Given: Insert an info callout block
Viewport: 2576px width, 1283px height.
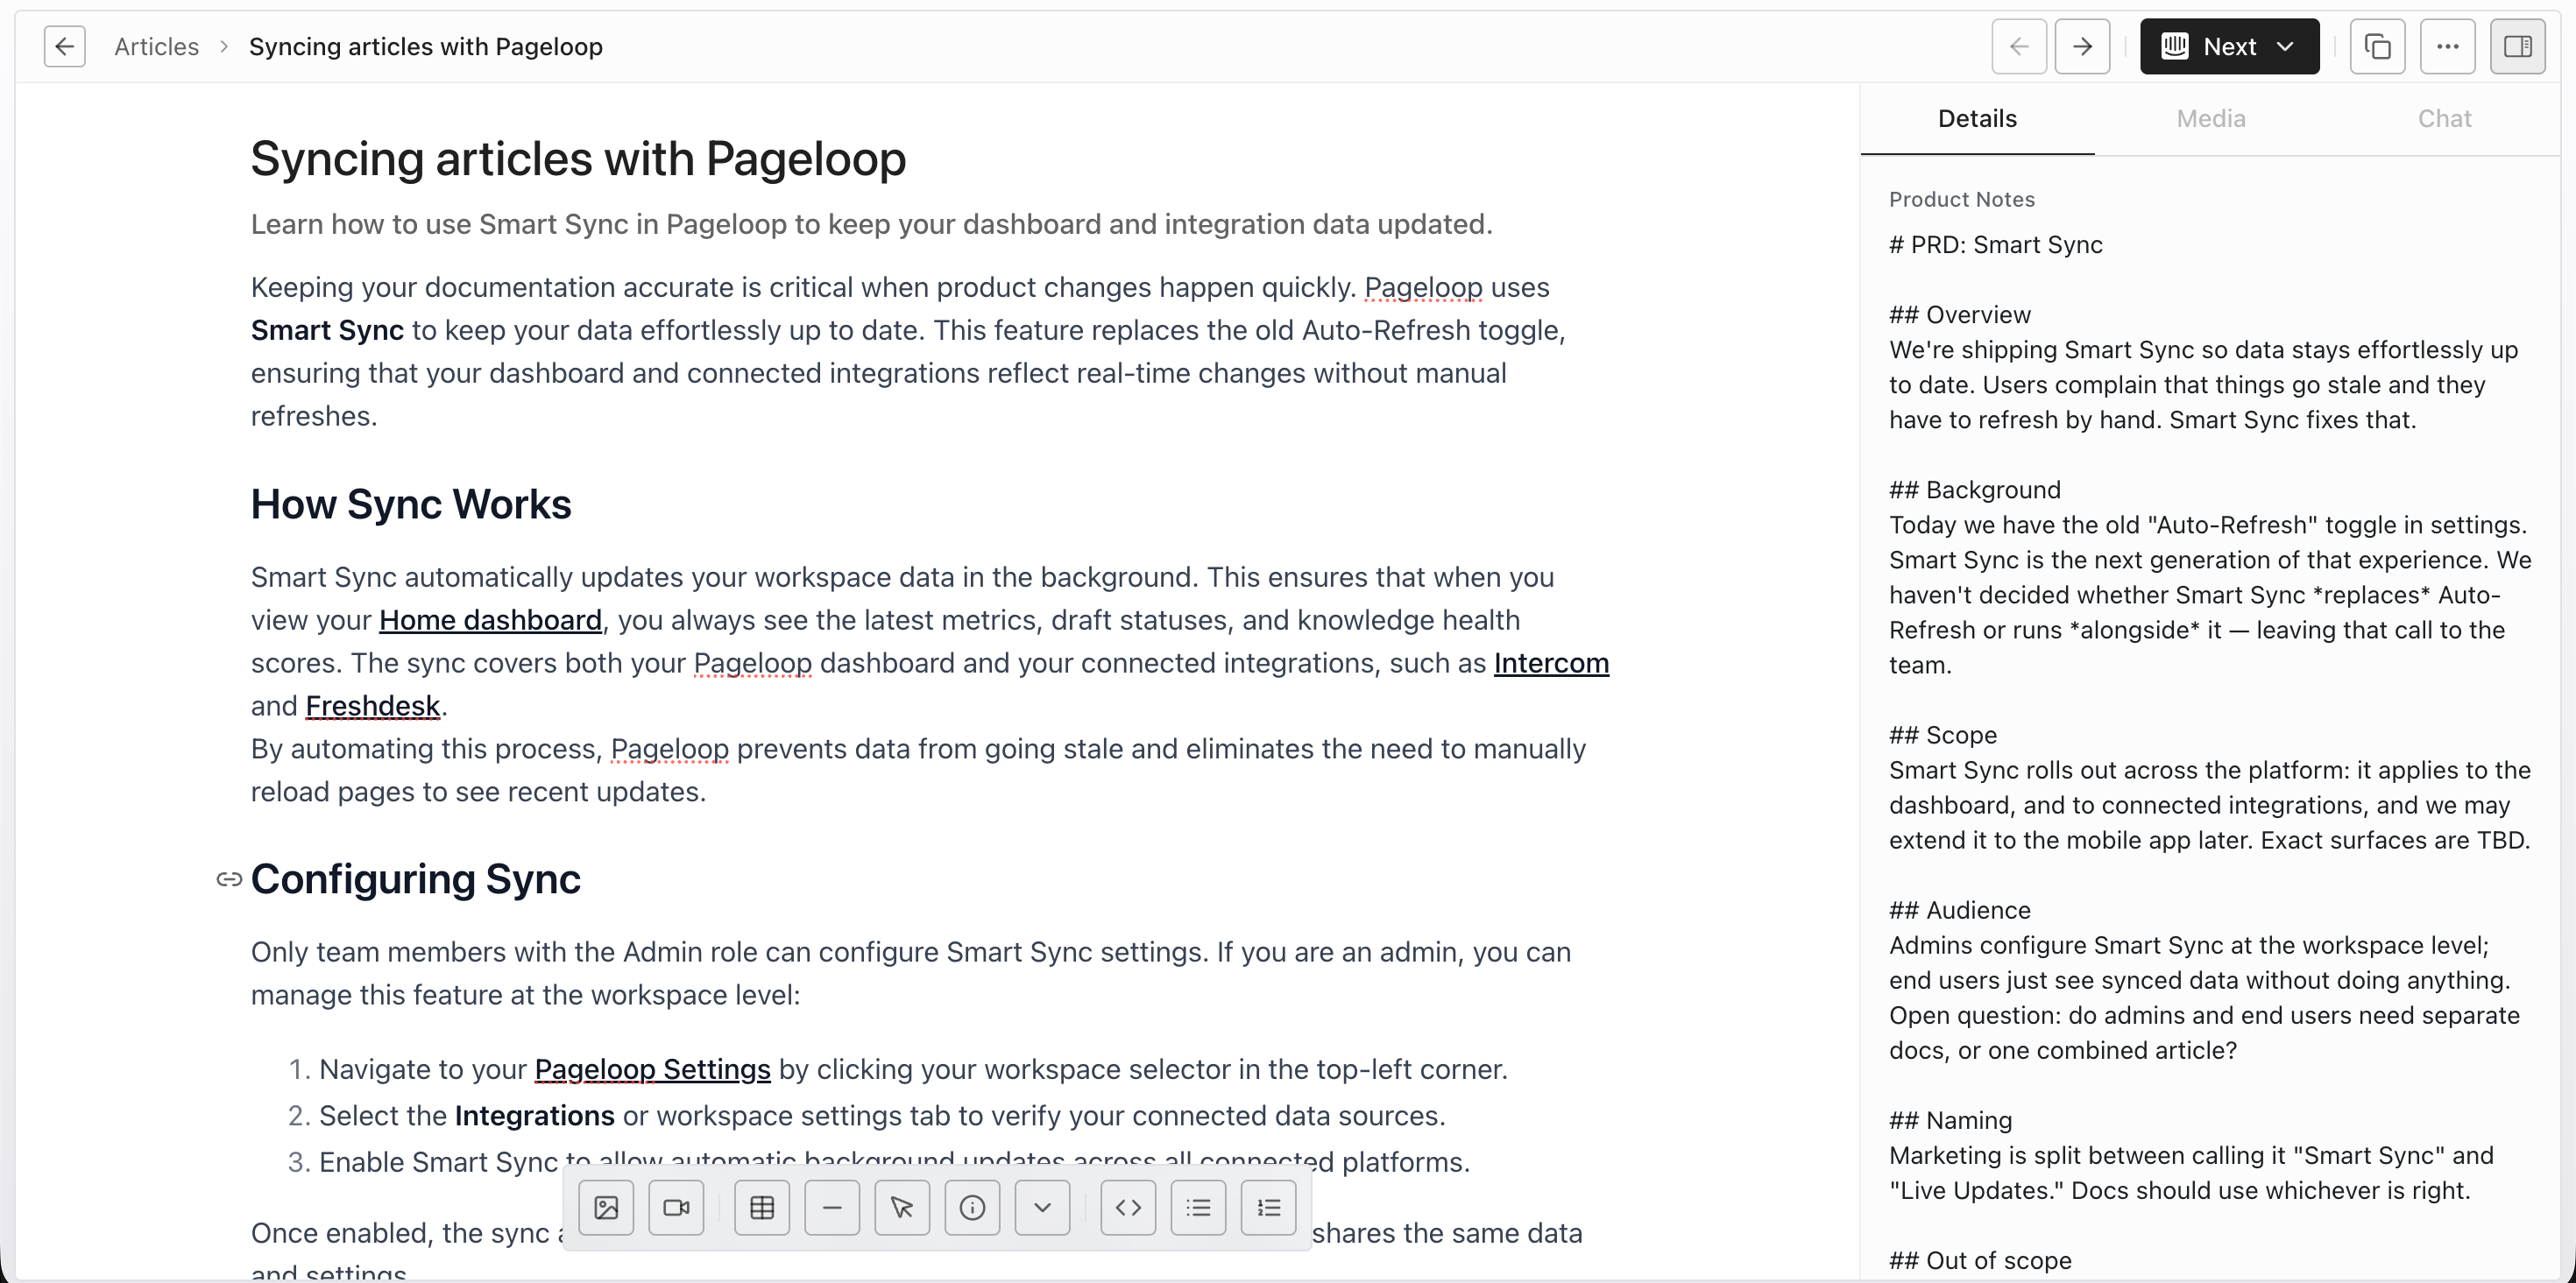Looking at the screenshot, I should [972, 1207].
